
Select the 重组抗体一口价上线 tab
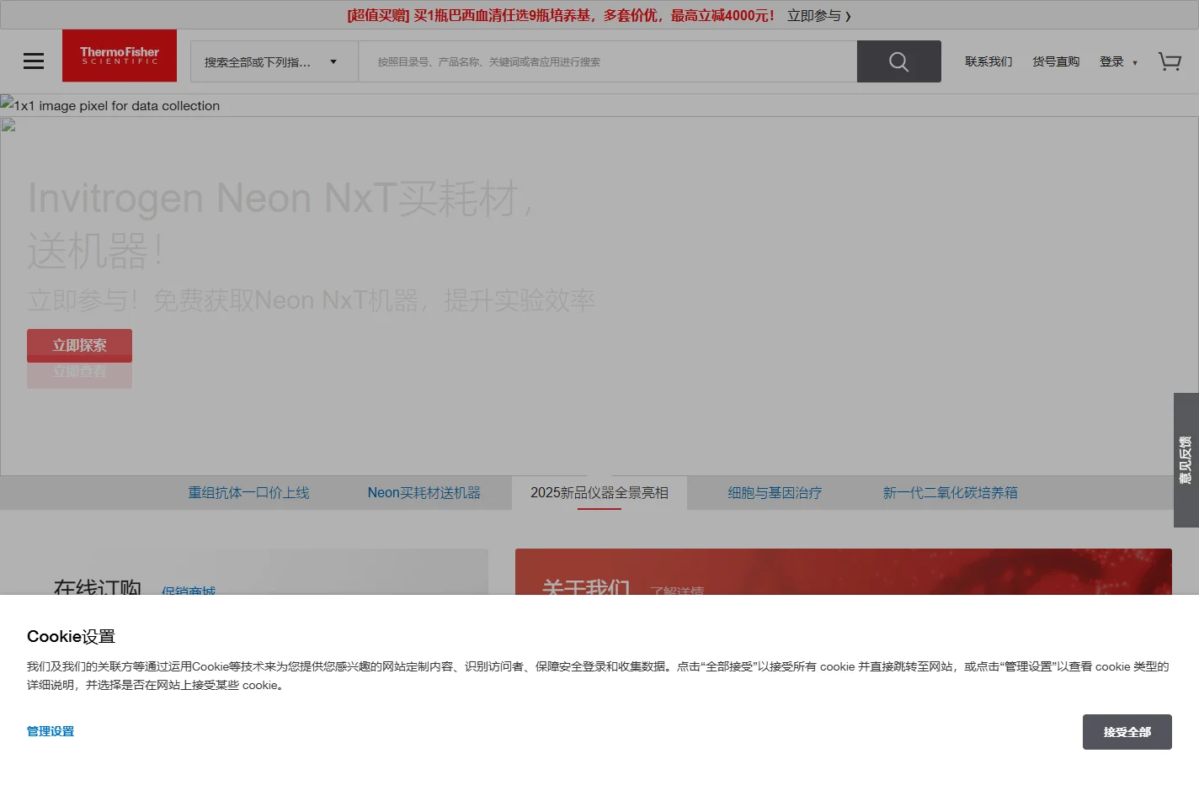248,493
